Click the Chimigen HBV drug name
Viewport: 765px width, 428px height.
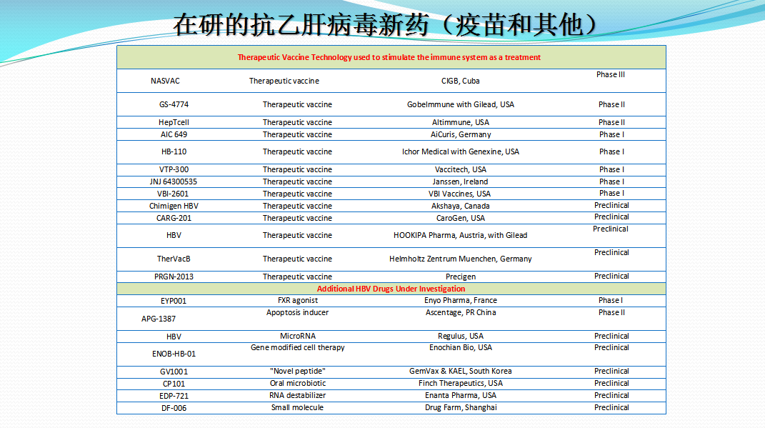tap(174, 206)
